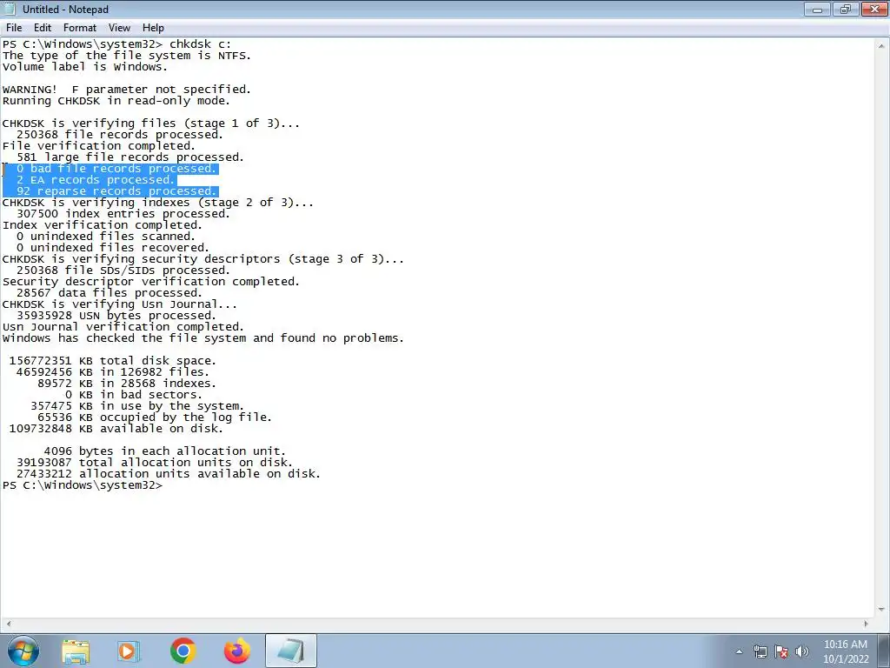
Task: Click the horizontal scrollbar right arrow
Action: click(x=867, y=623)
